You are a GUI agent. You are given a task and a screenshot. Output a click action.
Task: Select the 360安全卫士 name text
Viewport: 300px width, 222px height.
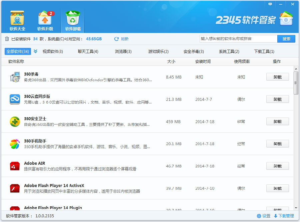35,118
